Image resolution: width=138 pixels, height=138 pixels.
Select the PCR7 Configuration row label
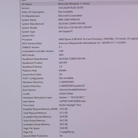tap(33, 78)
